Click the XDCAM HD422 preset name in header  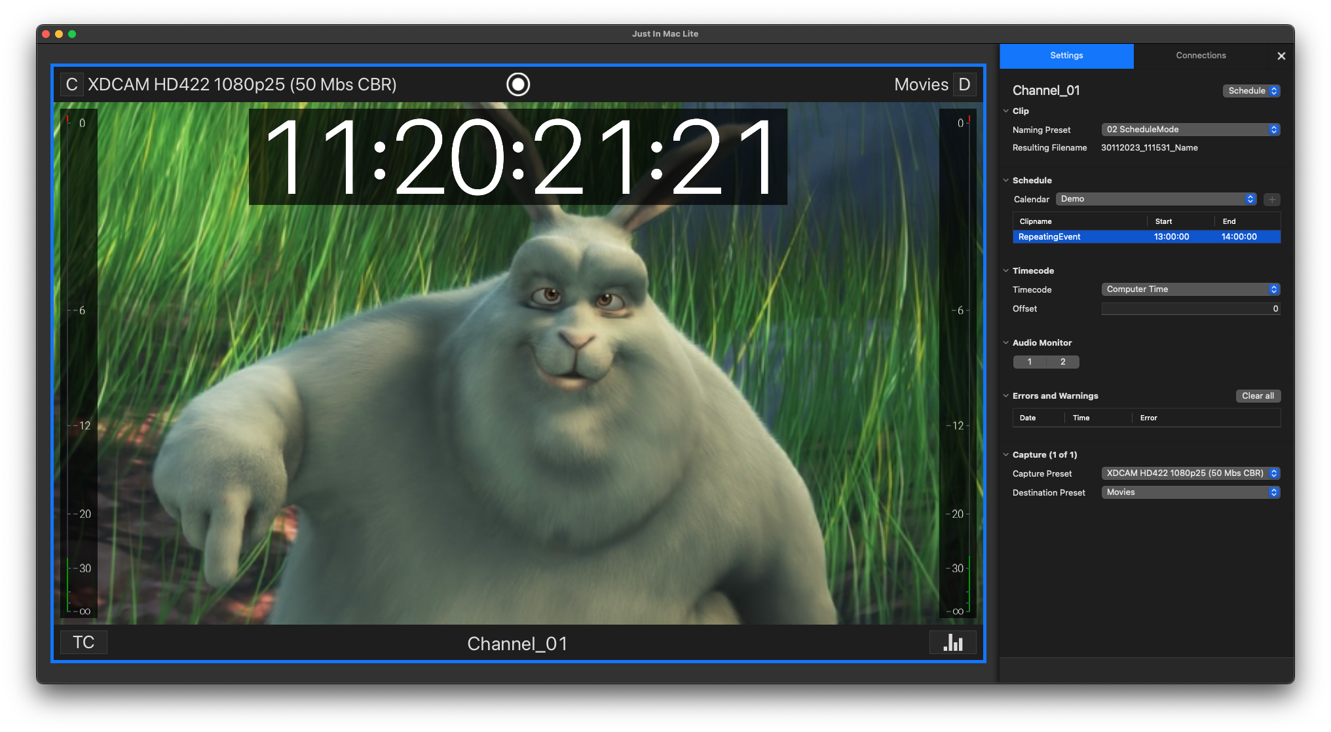tap(242, 84)
